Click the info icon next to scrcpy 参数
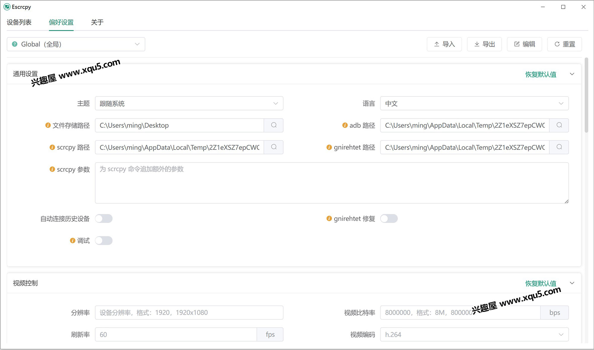Image resolution: width=594 pixels, height=350 pixels. (52, 169)
